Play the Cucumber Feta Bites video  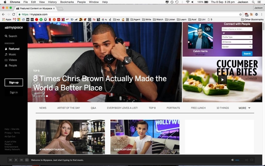coord(222,80)
